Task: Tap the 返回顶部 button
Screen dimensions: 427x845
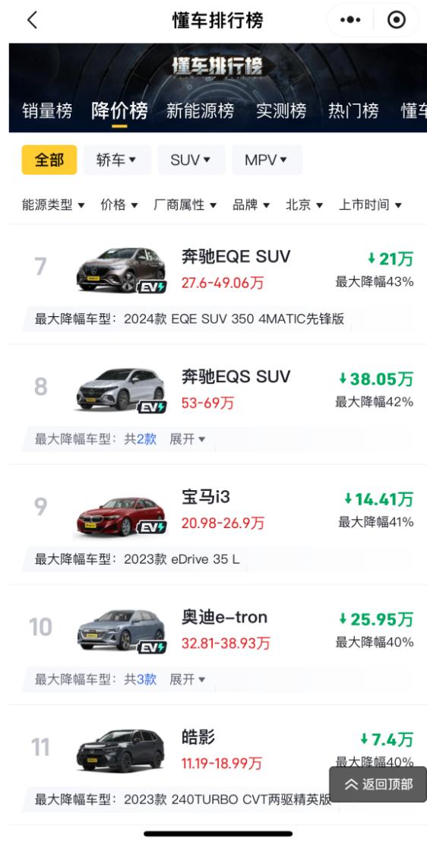Action: (378, 784)
